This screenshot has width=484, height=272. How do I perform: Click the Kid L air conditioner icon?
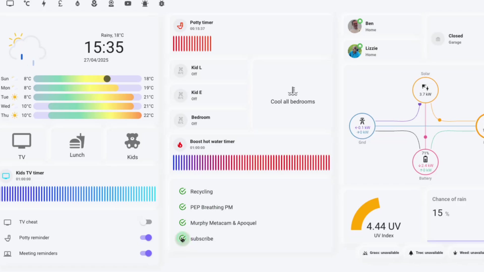[x=181, y=71]
